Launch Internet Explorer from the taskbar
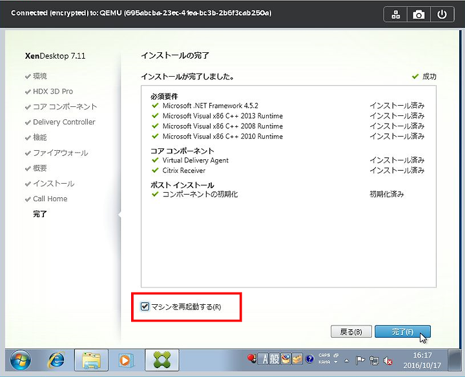 tap(56, 360)
